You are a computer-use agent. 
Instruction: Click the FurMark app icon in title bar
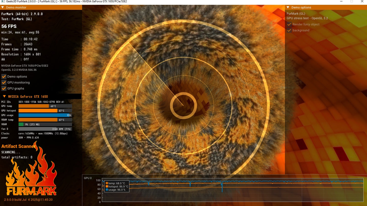pyautogui.click(x=3, y=2)
